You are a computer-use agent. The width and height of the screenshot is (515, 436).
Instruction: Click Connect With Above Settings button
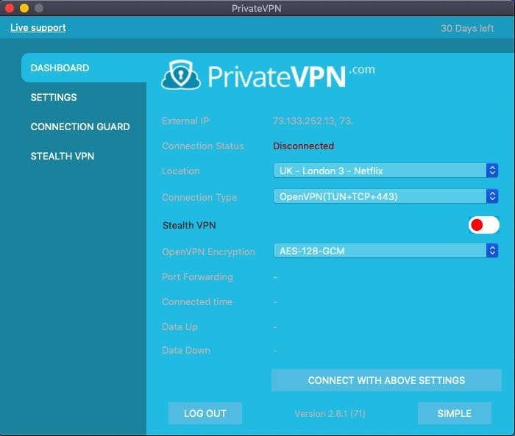click(x=386, y=380)
